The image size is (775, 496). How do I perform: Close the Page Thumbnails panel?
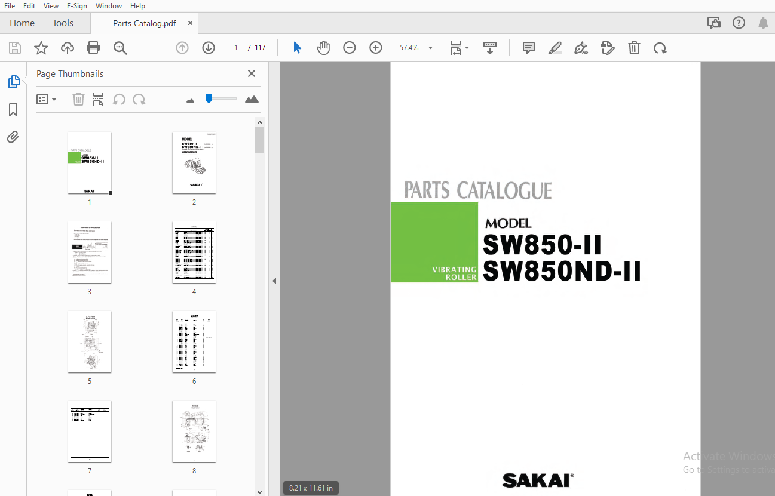tap(252, 73)
